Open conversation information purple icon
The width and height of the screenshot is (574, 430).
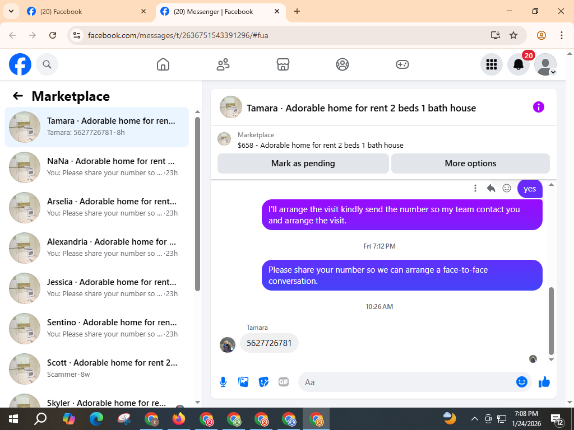pyautogui.click(x=539, y=107)
